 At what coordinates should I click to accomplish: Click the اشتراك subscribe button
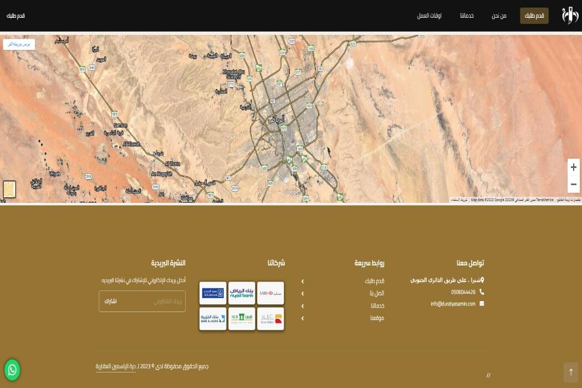111,302
